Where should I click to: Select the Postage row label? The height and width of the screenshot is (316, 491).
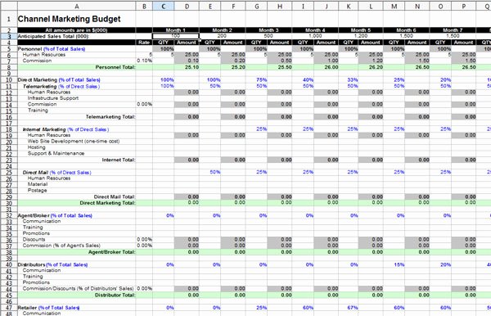37,191
